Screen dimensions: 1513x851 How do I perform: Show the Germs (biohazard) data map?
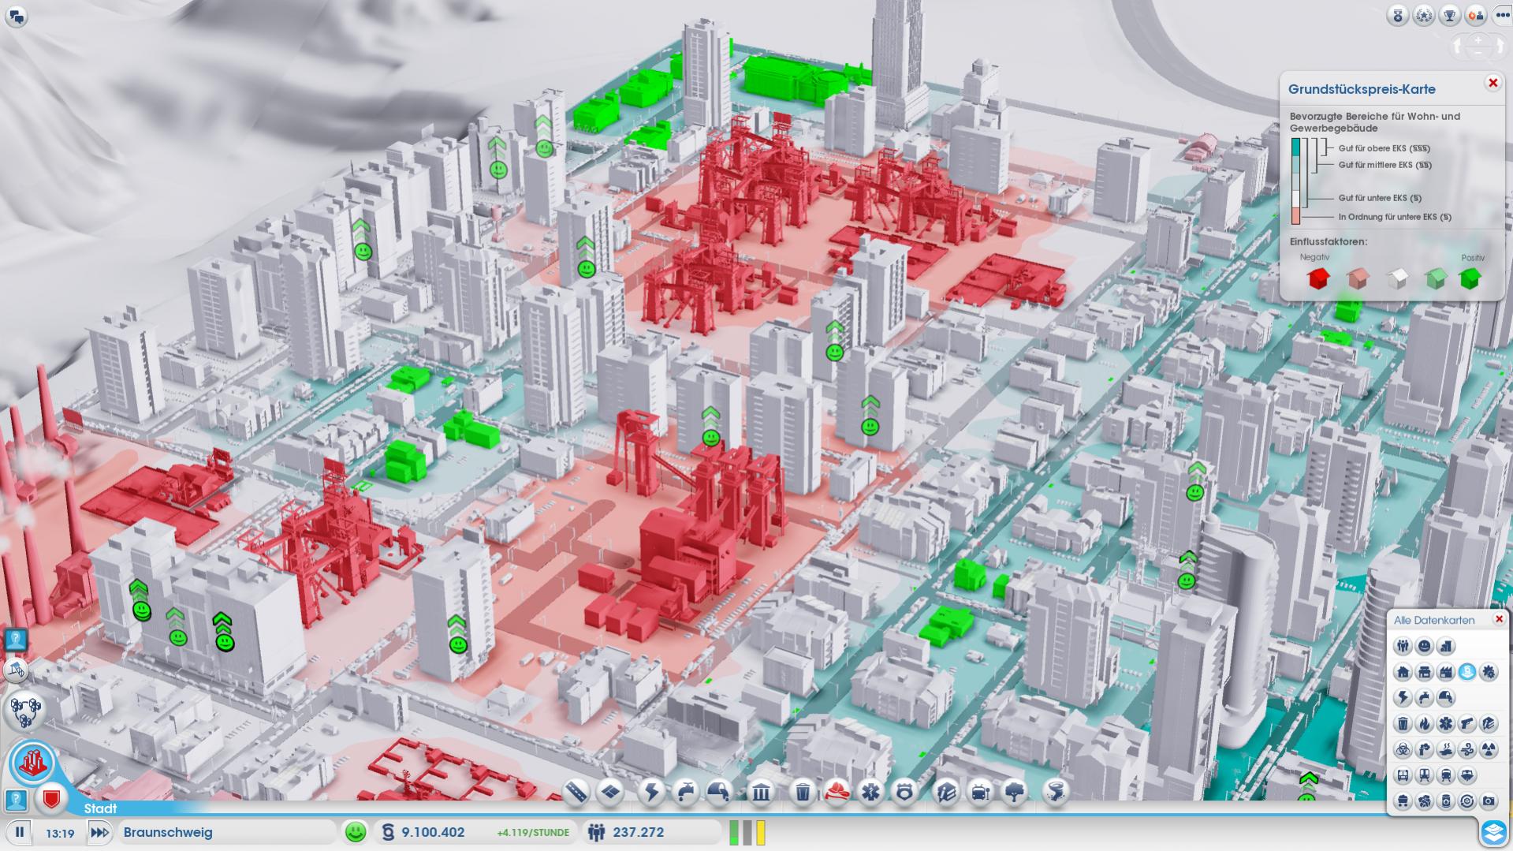1403,748
